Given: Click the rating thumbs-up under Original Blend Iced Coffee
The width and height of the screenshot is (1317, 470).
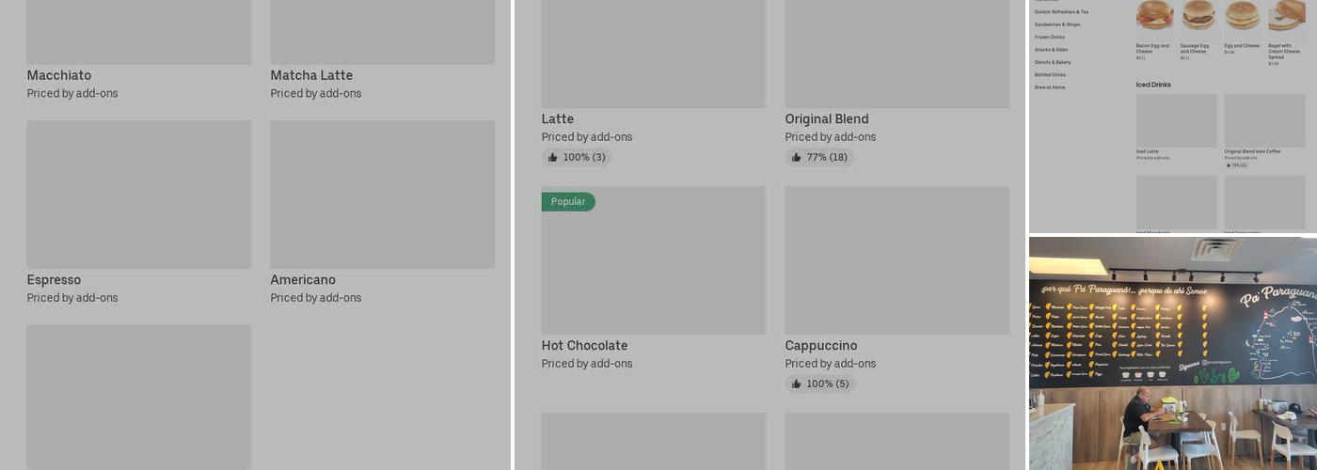Looking at the screenshot, I should tap(1228, 165).
